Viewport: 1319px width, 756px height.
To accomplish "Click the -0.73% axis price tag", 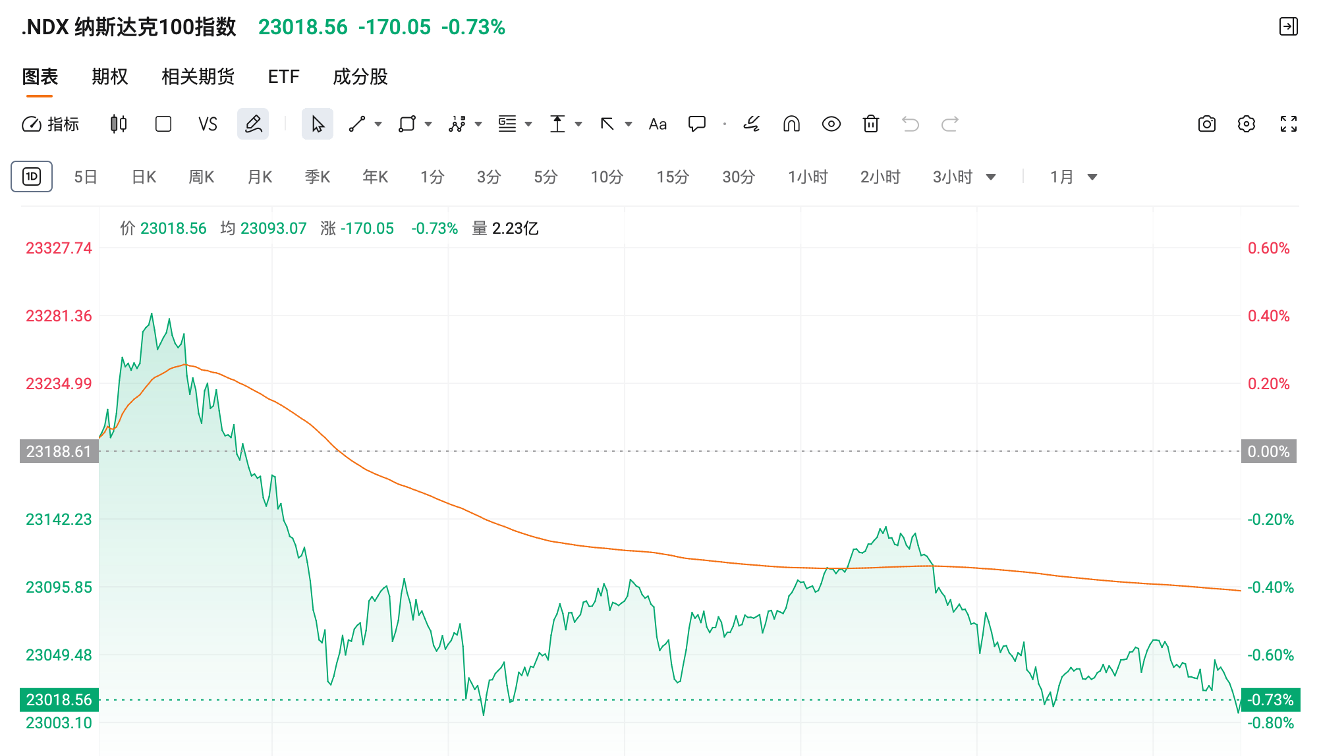I will click(1270, 700).
